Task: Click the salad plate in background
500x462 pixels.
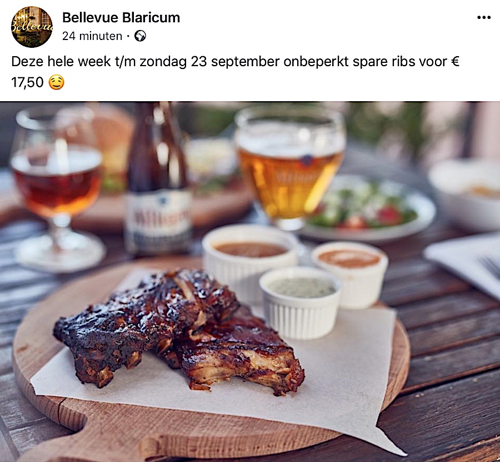Action: [367, 209]
